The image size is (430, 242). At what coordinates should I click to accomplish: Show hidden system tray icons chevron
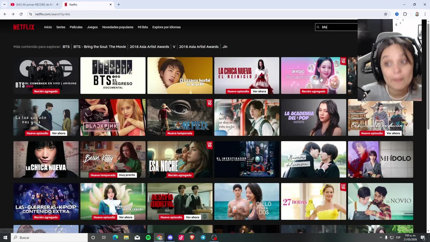coord(381,238)
